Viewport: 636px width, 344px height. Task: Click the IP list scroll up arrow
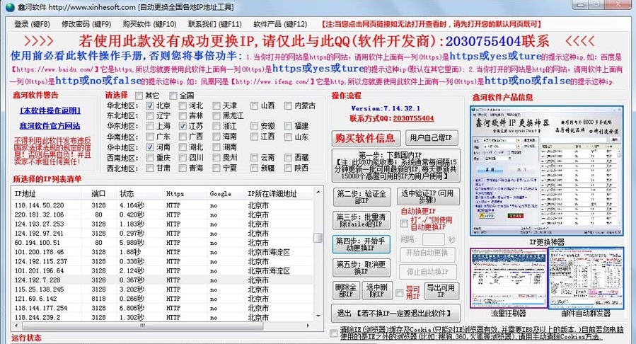pos(318,192)
